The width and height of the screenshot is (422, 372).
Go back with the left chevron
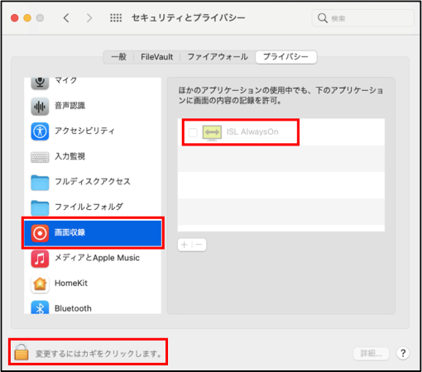pos(66,18)
